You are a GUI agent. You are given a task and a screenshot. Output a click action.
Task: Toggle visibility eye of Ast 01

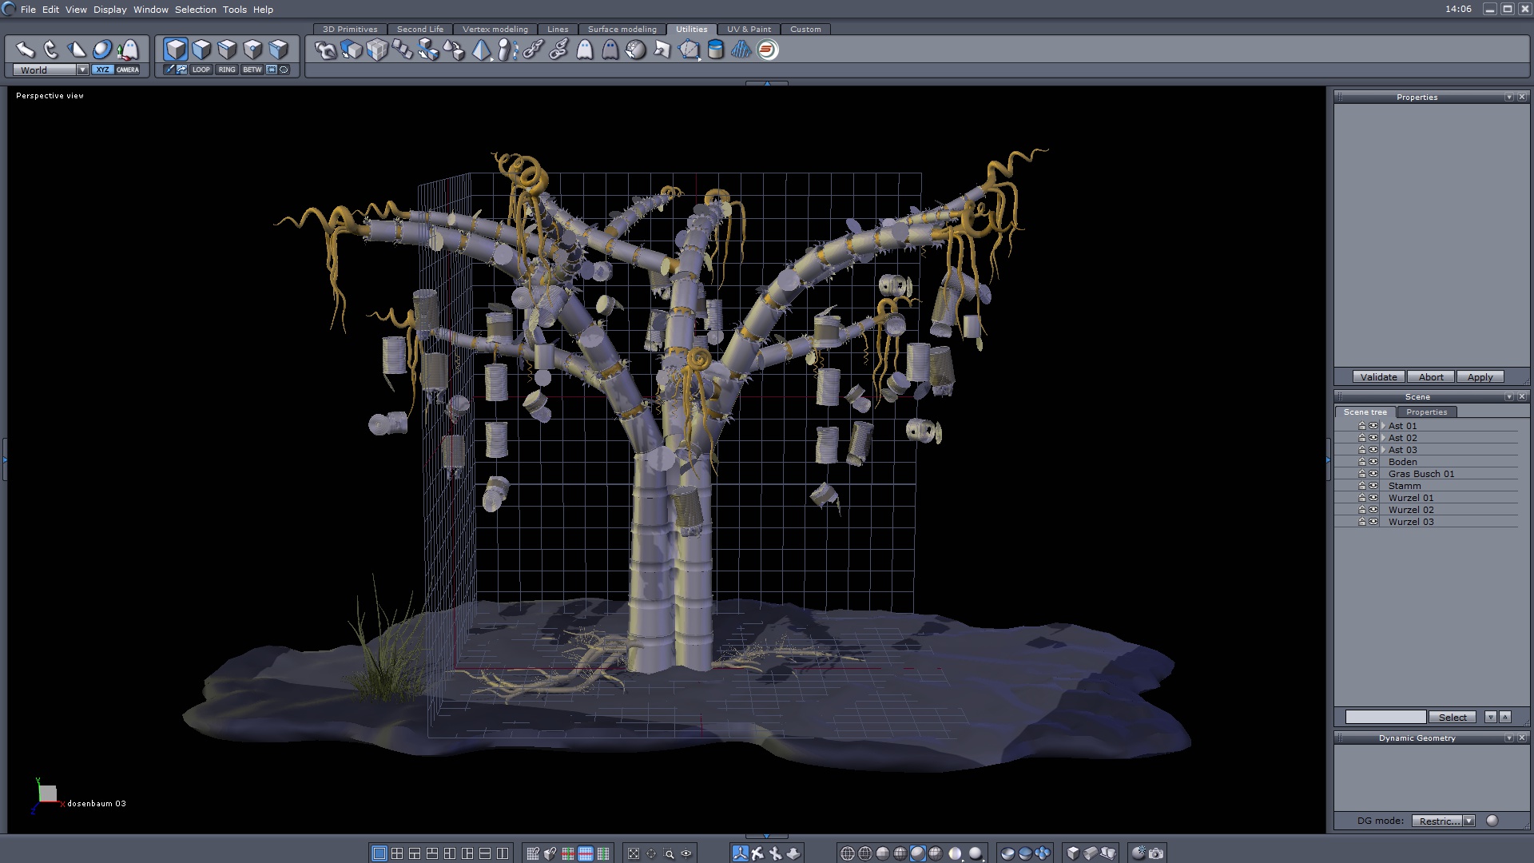[x=1373, y=426]
